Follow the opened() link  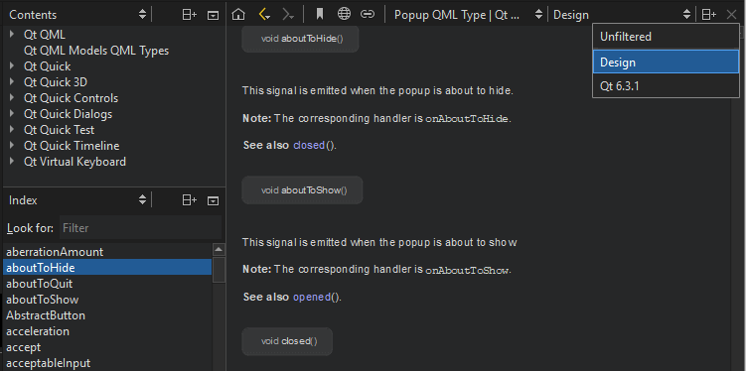[312, 297]
